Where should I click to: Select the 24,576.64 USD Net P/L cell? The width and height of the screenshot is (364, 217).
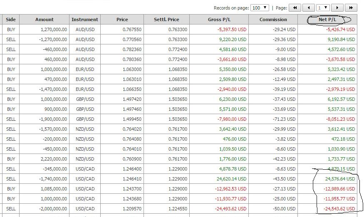tap(340, 179)
